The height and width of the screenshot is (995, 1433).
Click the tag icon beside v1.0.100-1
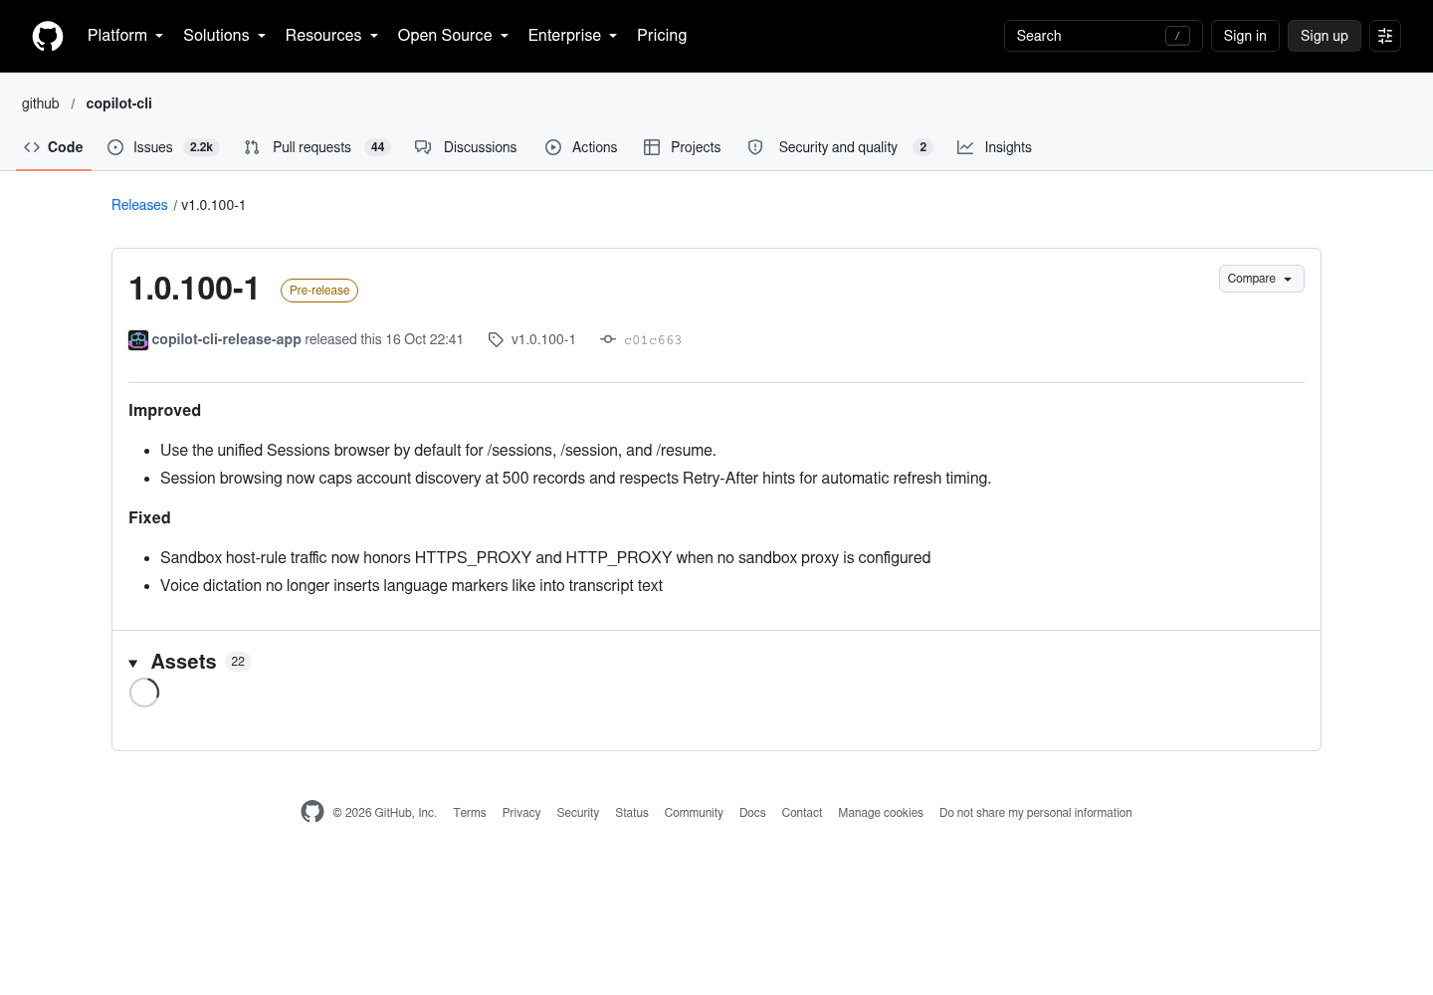496,340
